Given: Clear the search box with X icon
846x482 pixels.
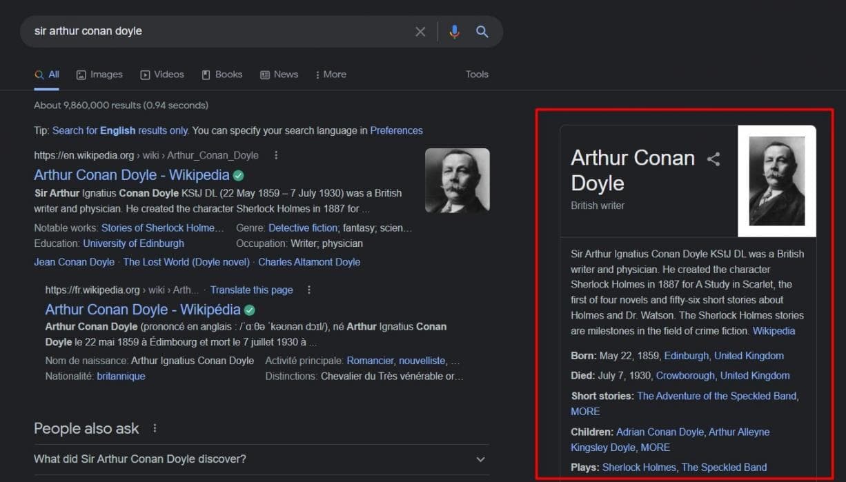Looking at the screenshot, I should (x=420, y=32).
